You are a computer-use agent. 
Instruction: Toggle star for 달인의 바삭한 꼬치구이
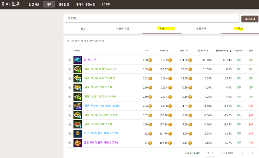coord(70,69)
